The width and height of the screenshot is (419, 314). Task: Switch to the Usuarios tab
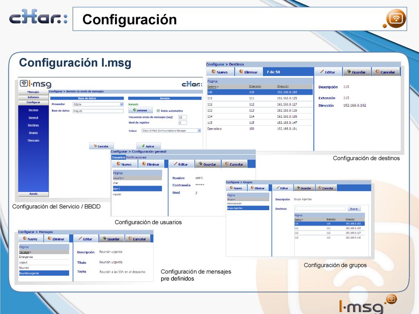118,157
